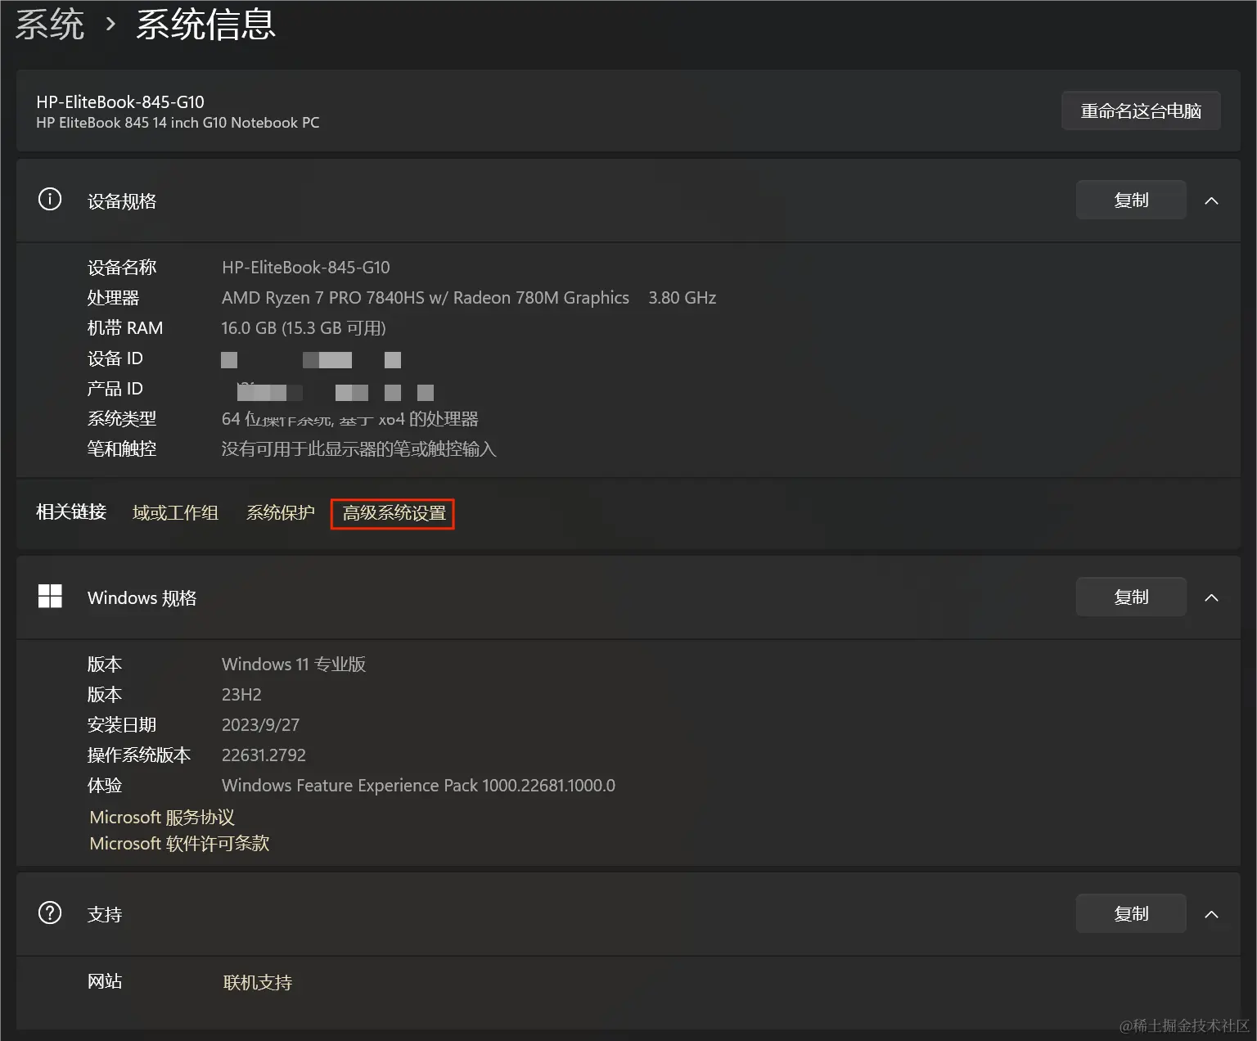Click the 系统信息 breadcrumb title

click(x=205, y=25)
